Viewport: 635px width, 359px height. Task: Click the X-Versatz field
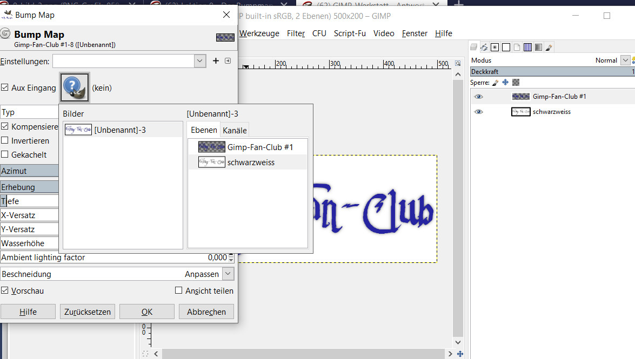point(30,215)
